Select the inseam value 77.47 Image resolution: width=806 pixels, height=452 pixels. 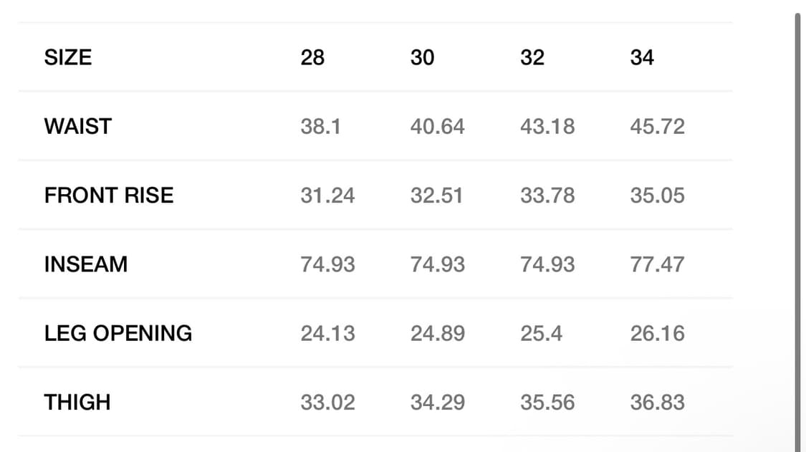coord(657,264)
